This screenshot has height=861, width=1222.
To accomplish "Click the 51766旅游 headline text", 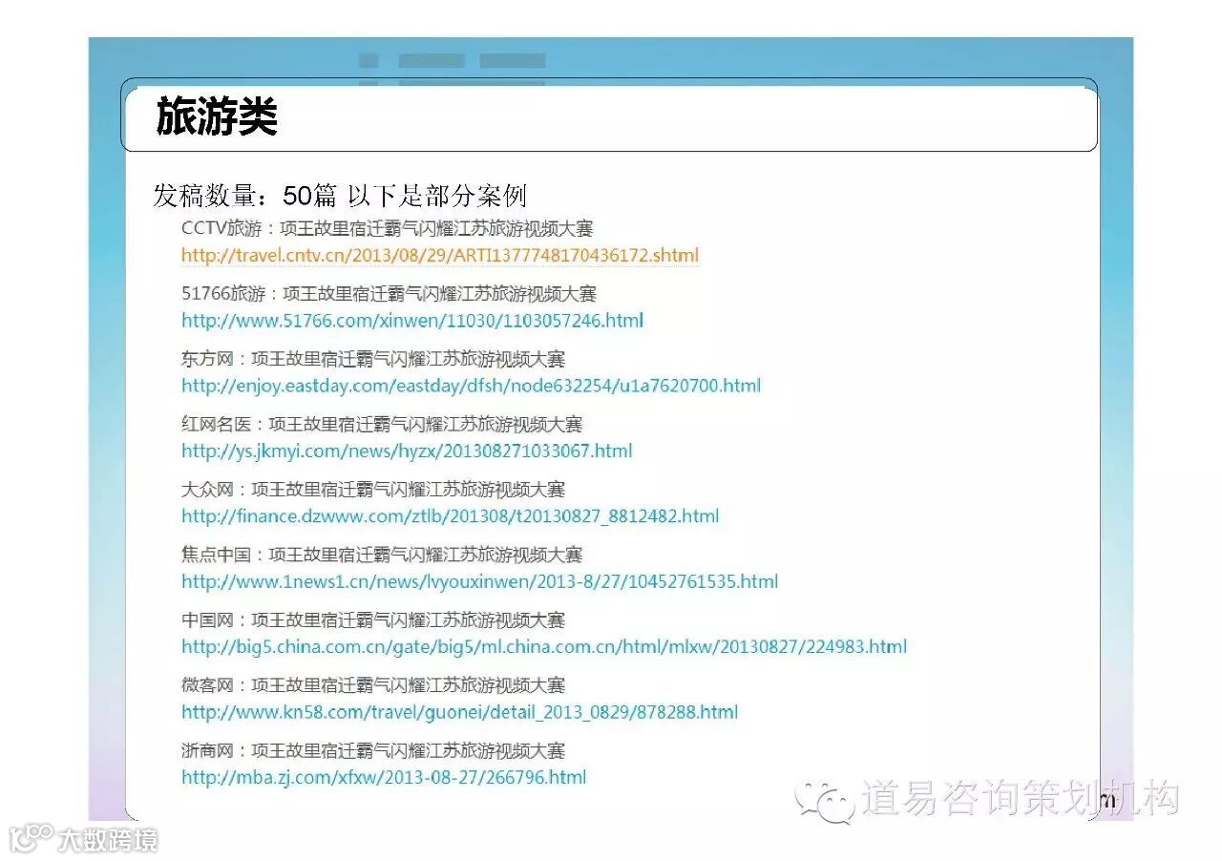I will pos(389,294).
